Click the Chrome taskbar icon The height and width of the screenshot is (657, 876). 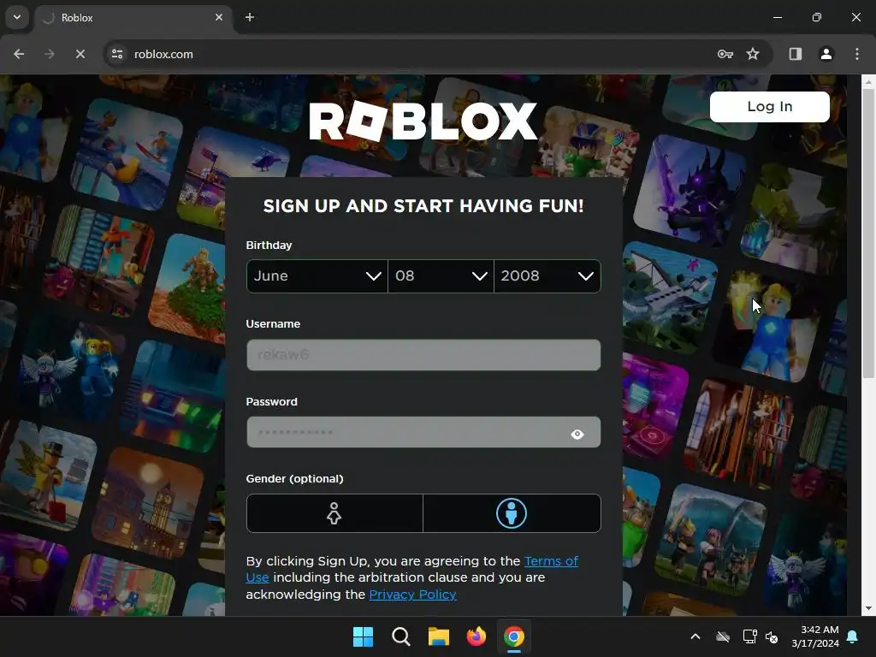click(x=514, y=636)
